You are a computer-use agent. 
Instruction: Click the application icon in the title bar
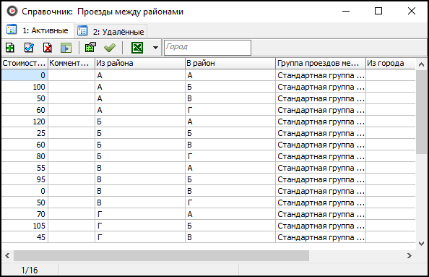pos(12,12)
